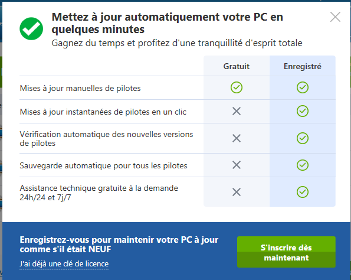Click Gratuit checkmark for manual driver updates
Image resolution: width=351 pixels, height=280 pixels.
point(237,87)
